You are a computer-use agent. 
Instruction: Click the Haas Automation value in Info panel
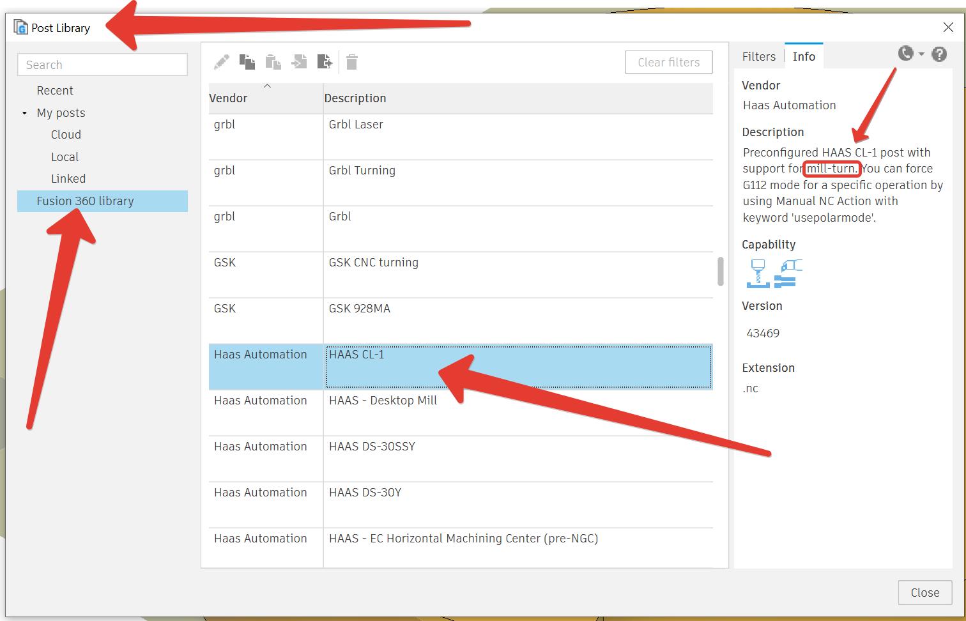(789, 105)
